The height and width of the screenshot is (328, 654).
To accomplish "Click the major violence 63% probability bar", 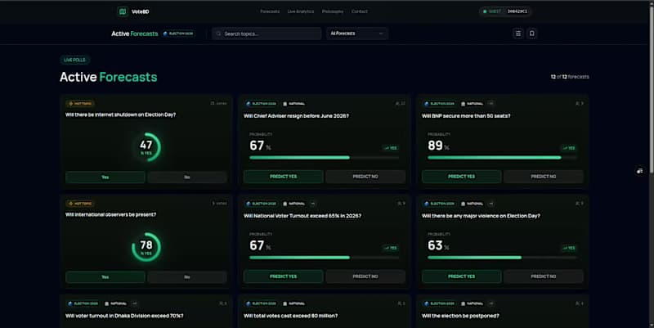I will (502, 258).
